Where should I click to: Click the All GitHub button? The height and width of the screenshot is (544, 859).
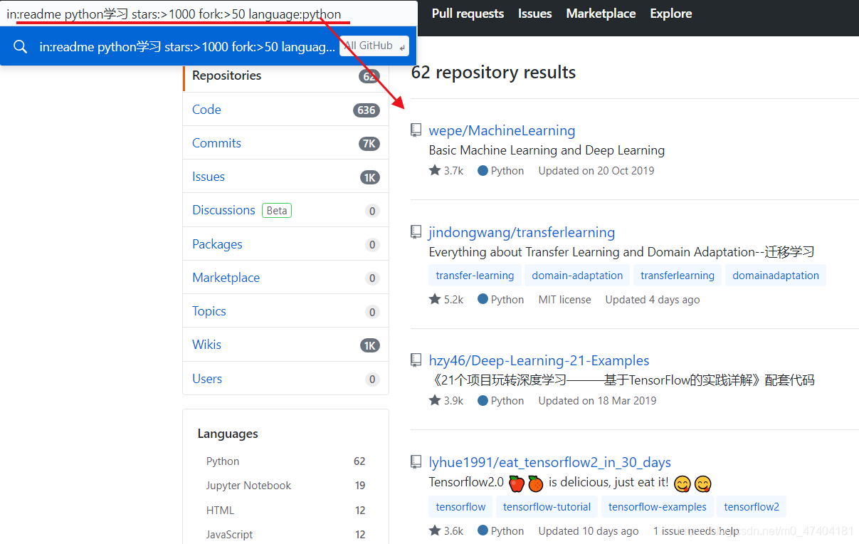point(373,45)
